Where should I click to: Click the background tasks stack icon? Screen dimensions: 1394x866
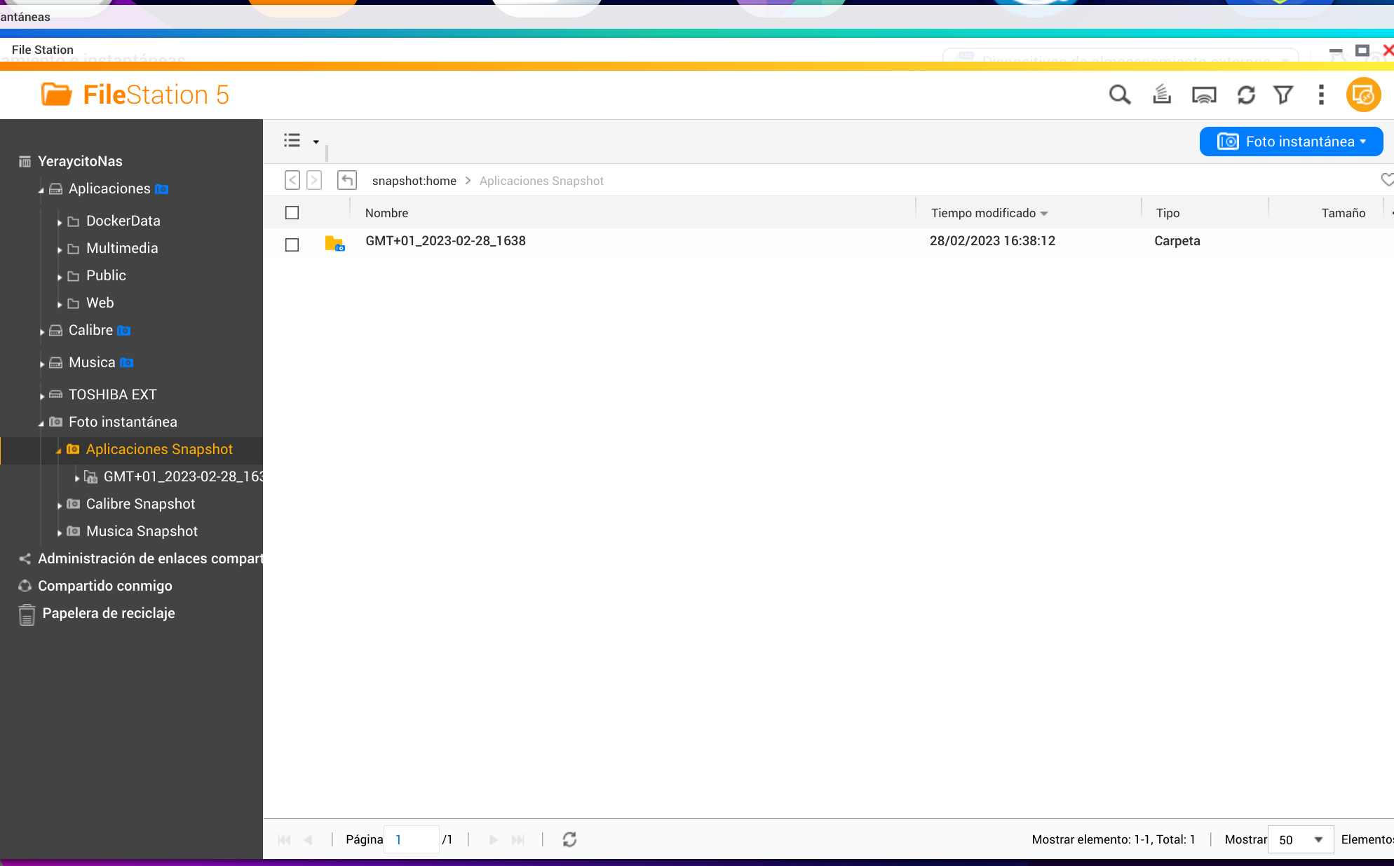(x=1162, y=95)
